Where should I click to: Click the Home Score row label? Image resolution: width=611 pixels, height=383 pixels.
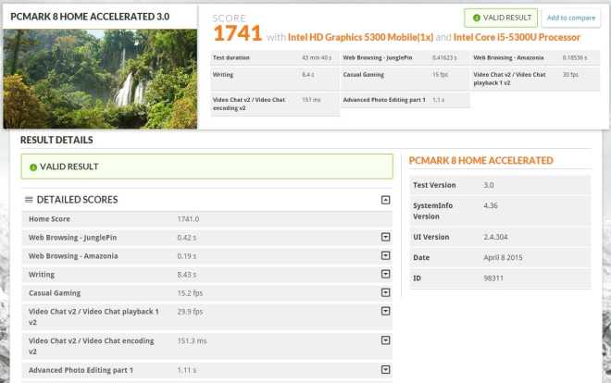click(x=49, y=219)
